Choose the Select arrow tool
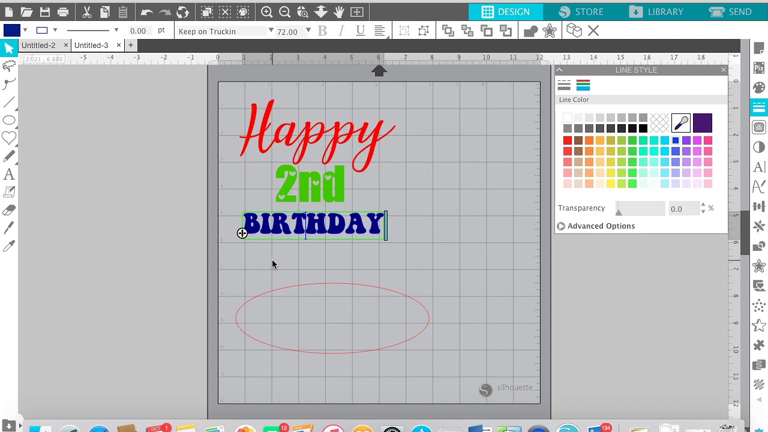This screenshot has width=768, height=432. [x=8, y=48]
